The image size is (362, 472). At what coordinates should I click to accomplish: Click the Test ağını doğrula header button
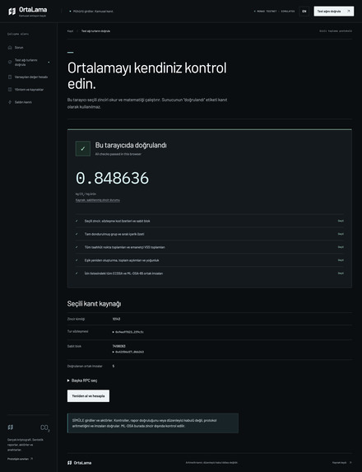pyautogui.click(x=334, y=12)
